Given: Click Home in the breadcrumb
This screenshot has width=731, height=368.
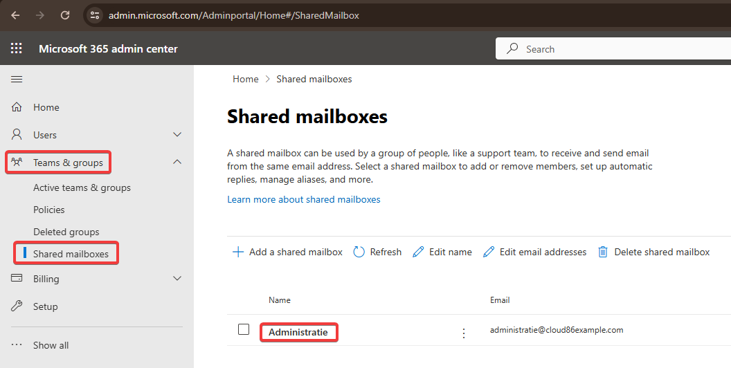Looking at the screenshot, I should [x=246, y=79].
